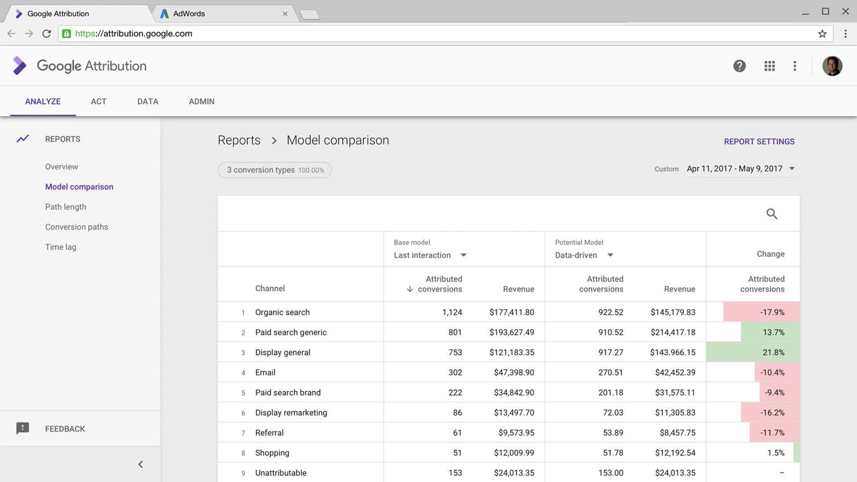Open the ADMIN tab
The height and width of the screenshot is (482, 857).
[x=201, y=101]
